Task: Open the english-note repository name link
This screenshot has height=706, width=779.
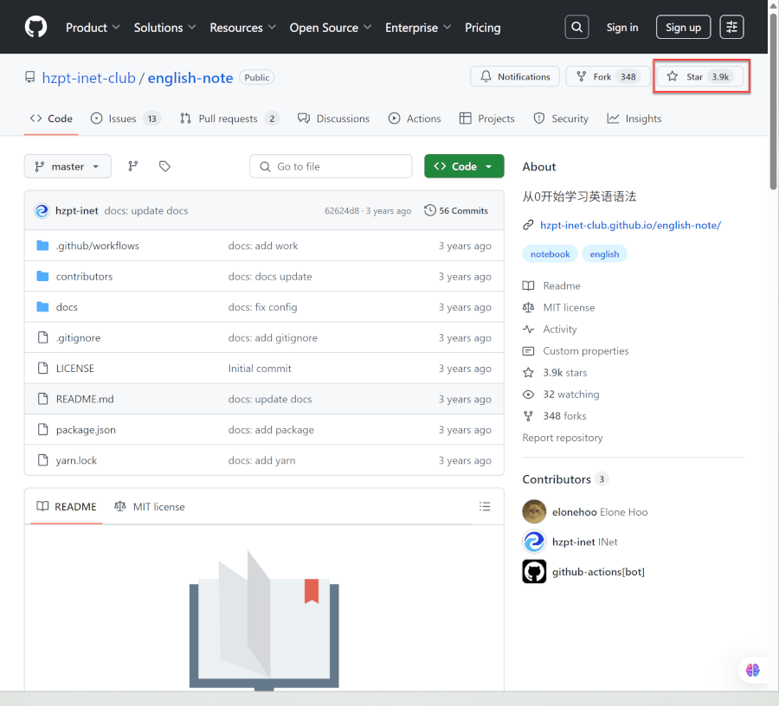Action: pyautogui.click(x=190, y=78)
